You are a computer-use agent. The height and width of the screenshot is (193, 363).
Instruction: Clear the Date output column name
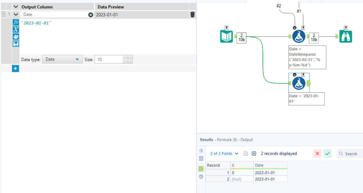pos(90,15)
